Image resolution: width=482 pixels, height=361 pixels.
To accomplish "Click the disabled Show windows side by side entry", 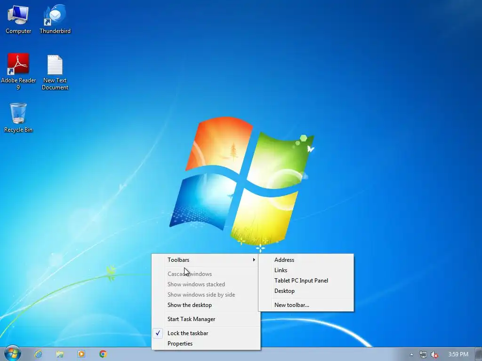I will click(206, 295).
